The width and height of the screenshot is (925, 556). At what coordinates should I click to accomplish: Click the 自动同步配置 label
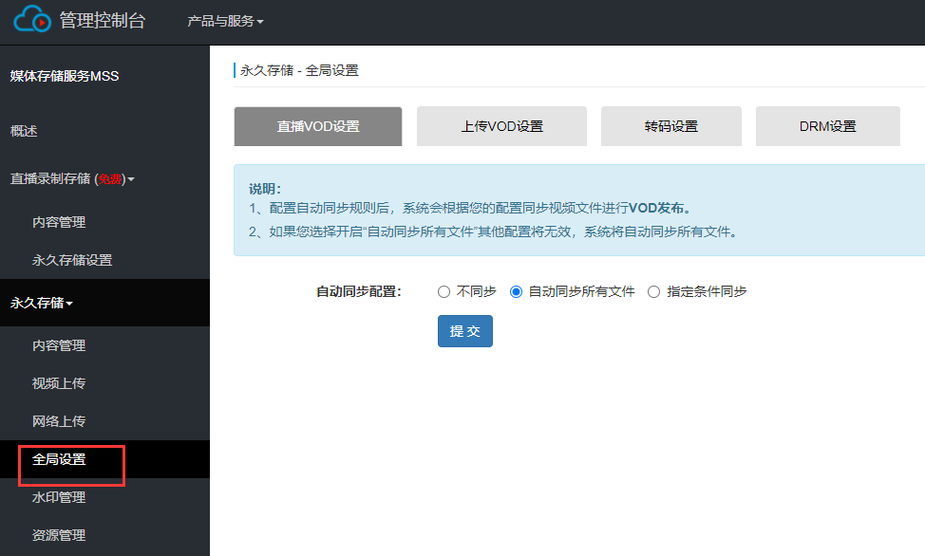tap(359, 291)
